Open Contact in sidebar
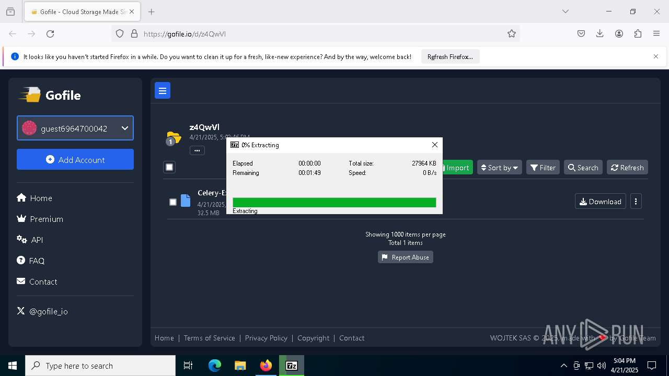669x376 pixels. coord(37,281)
